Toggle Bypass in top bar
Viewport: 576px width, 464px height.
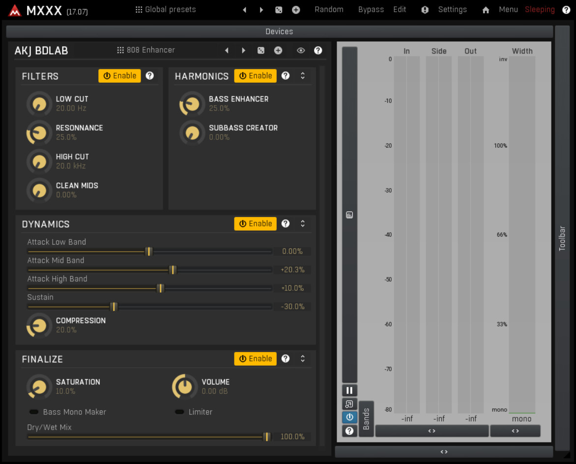pyautogui.click(x=371, y=9)
